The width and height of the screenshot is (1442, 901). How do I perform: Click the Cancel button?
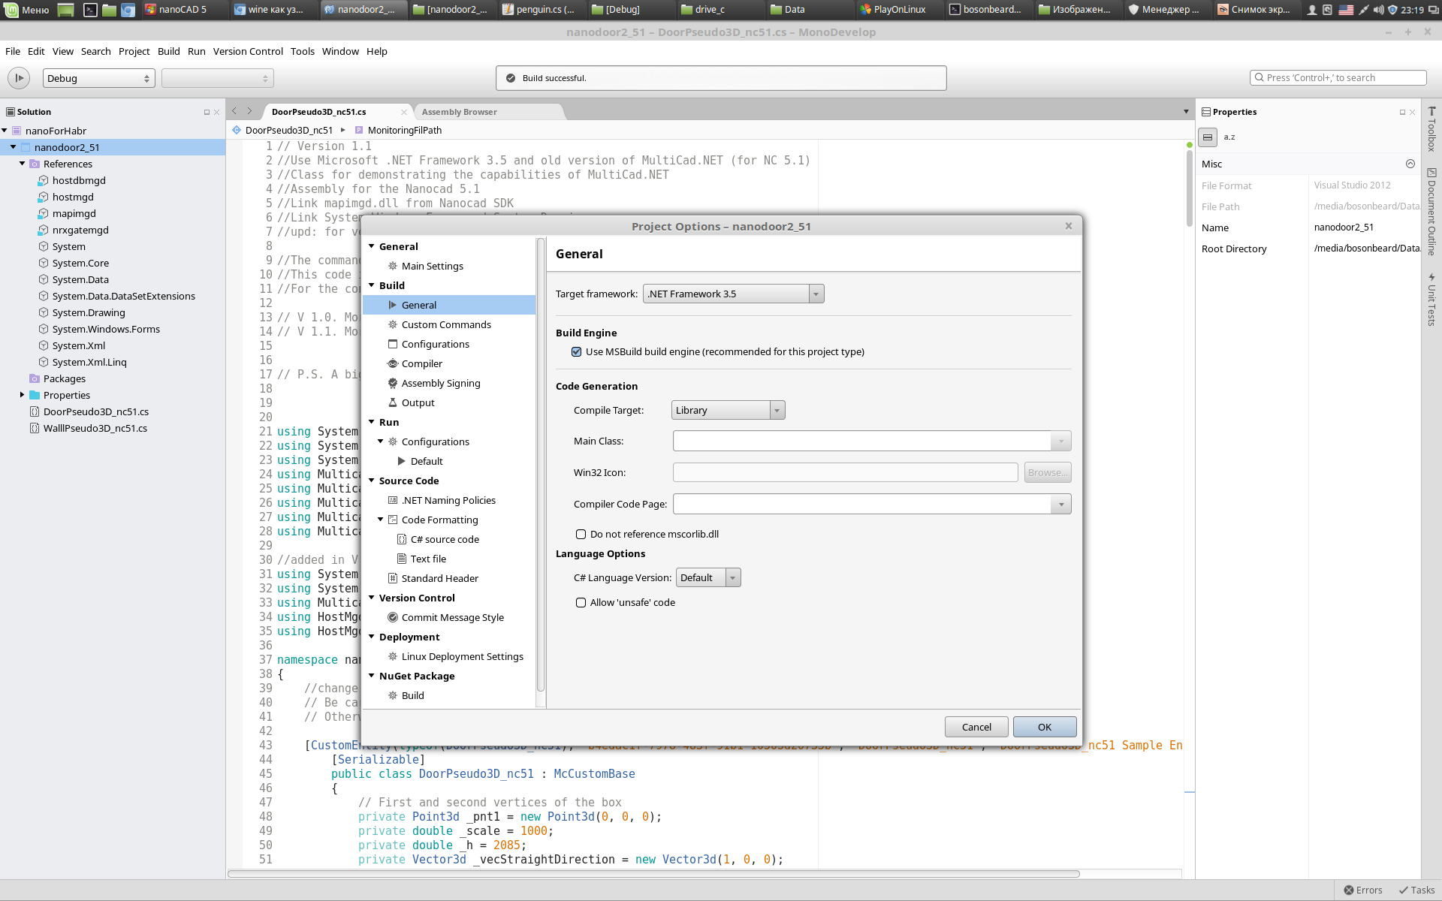976,727
